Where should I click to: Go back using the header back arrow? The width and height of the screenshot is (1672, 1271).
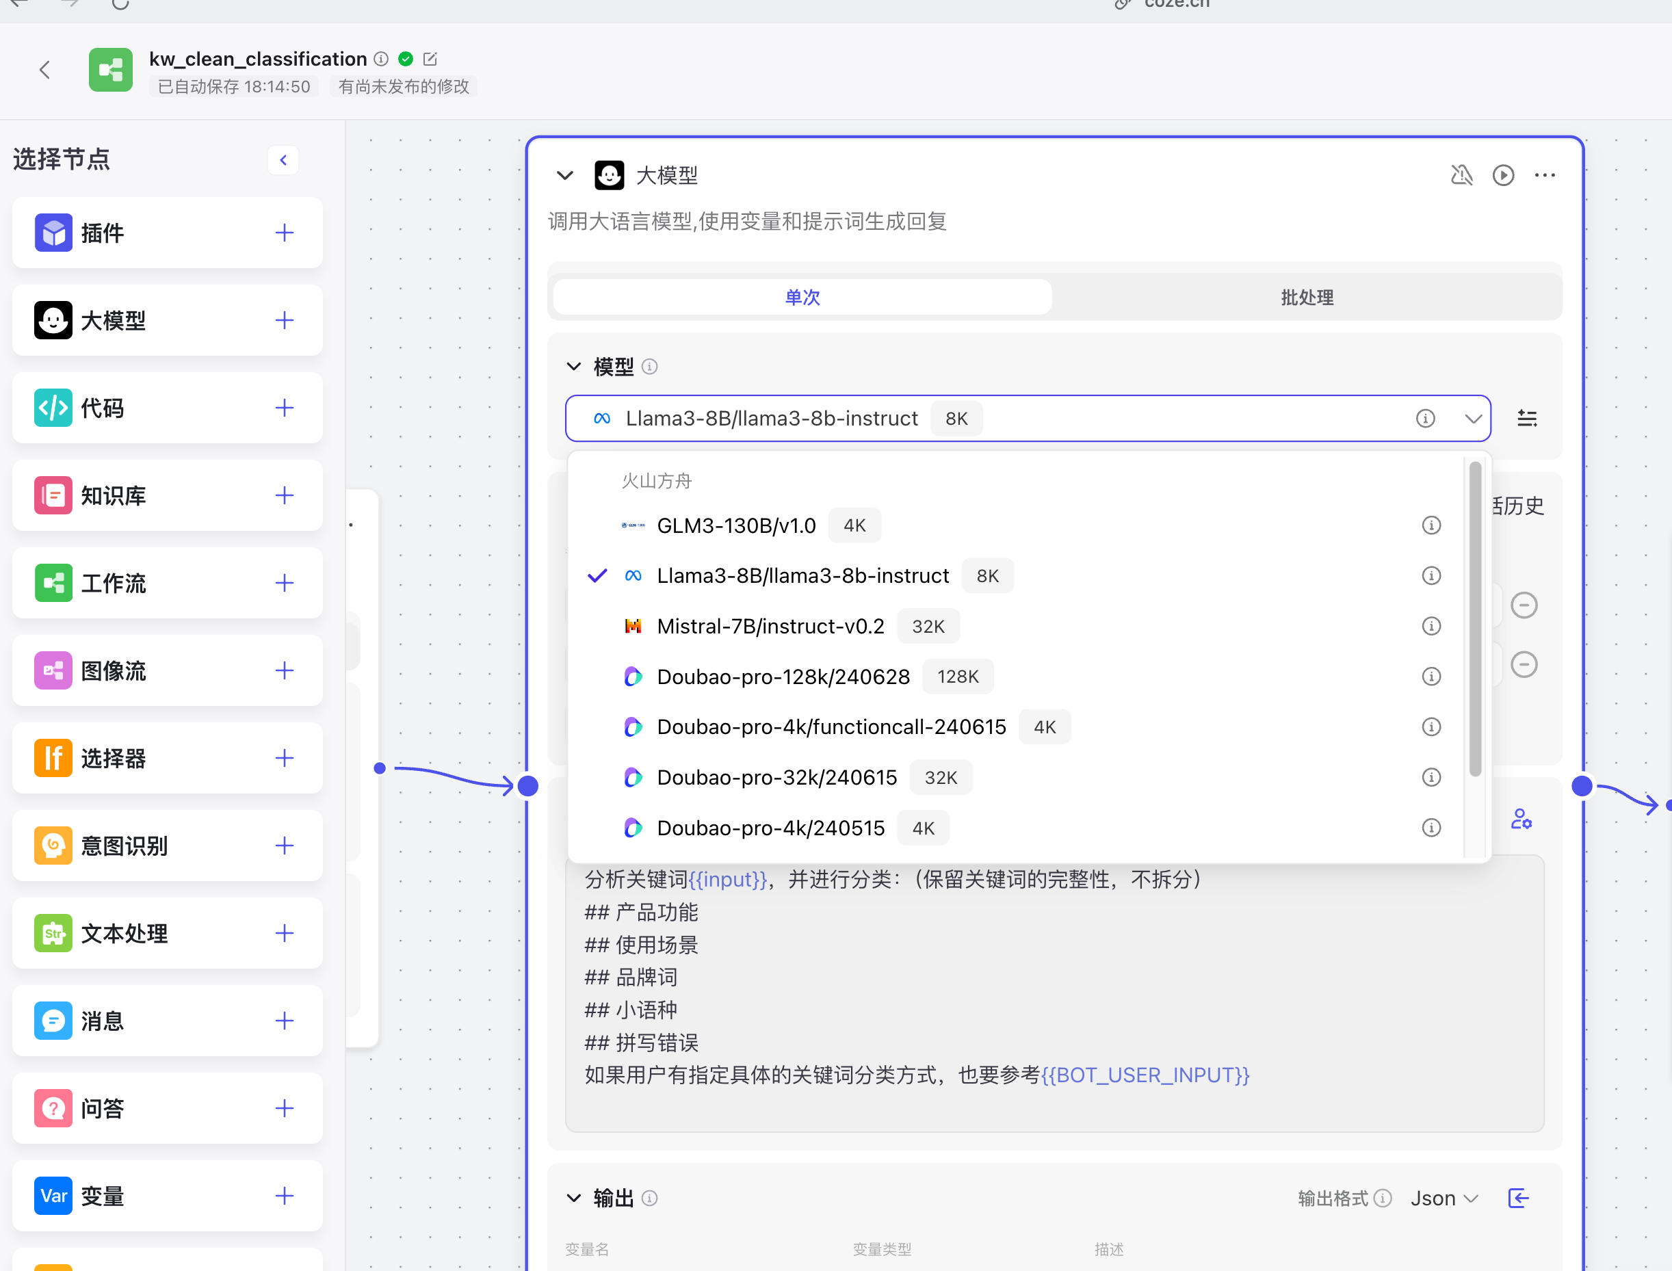tap(44, 70)
